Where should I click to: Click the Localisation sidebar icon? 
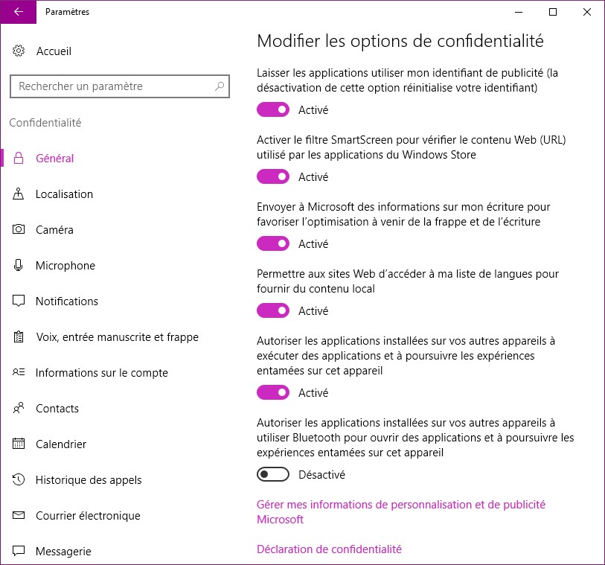click(19, 194)
